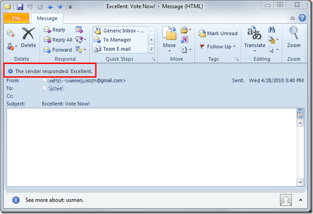313x214 pixels.
Task: Click the icon above the message scrollbar
Action: click(x=300, y=114)
